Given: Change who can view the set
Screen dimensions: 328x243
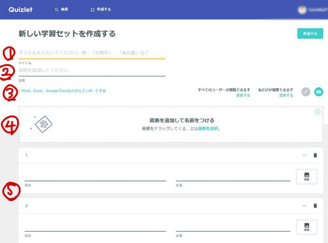Looking at the screenshot, I should point(243,95).
